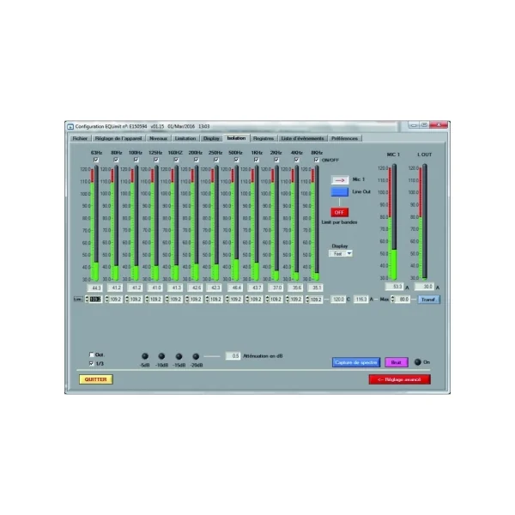Click the stepper arrows of the 125Hz limit field
The width and height of the screenshot is (515, 515).
coord(147,300)
